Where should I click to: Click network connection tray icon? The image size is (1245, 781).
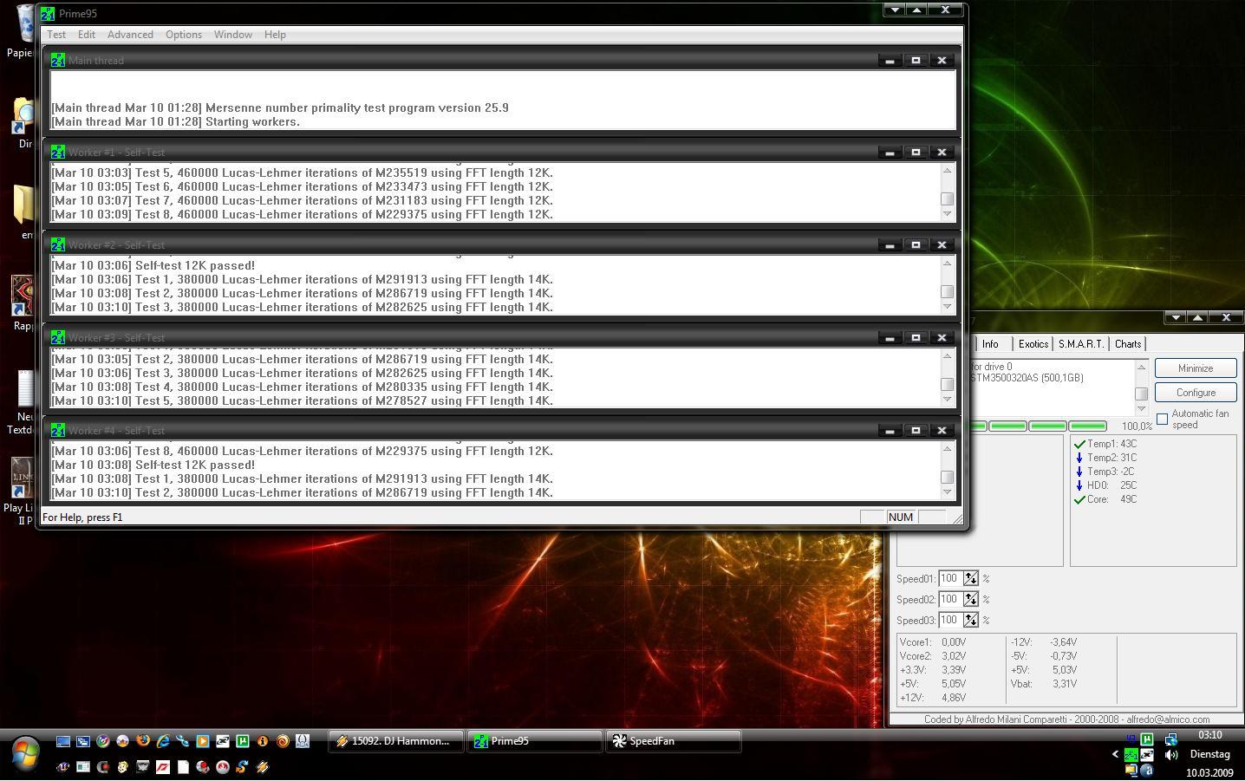1171,739
